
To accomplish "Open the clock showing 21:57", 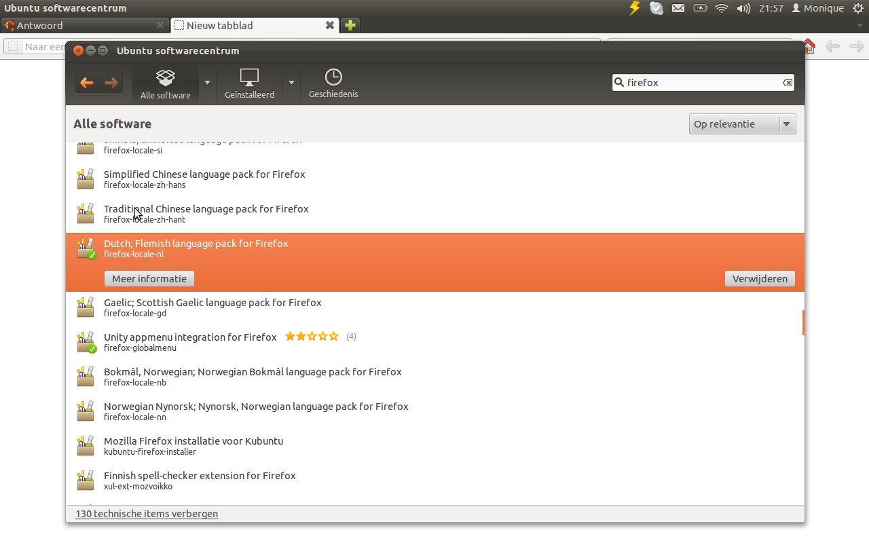I will [771, 8].
